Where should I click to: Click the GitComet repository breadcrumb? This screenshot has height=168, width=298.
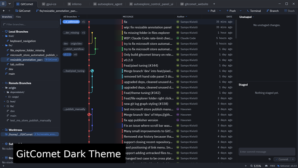[23, 11]
